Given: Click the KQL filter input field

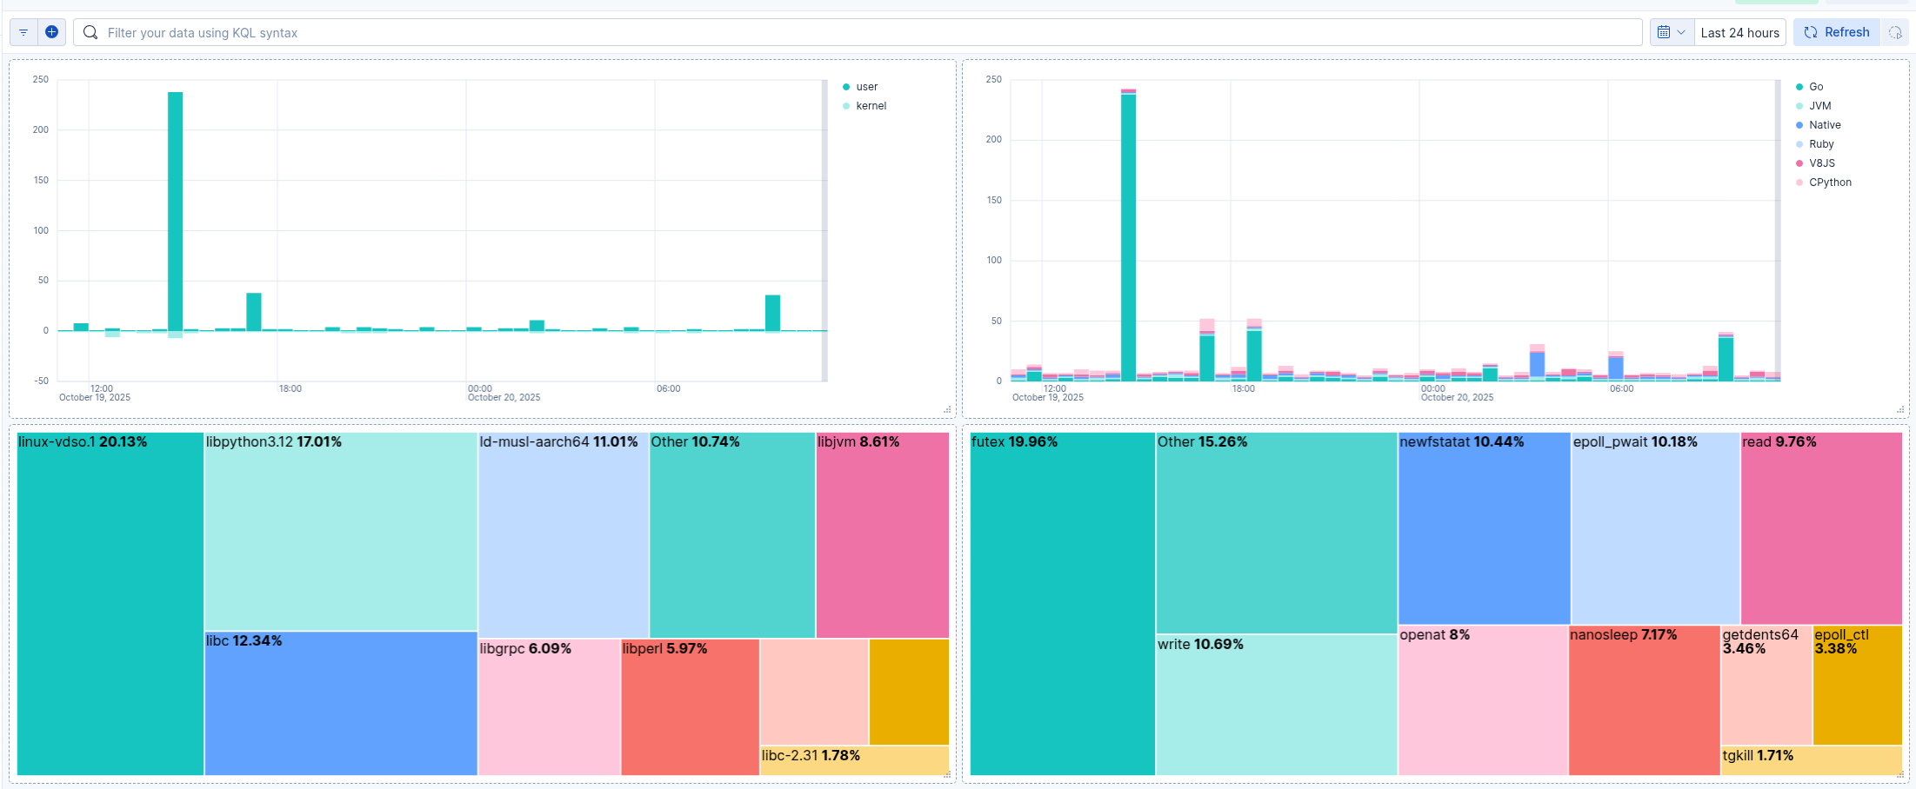Looking at the screenshot, I should pos(522,32).
